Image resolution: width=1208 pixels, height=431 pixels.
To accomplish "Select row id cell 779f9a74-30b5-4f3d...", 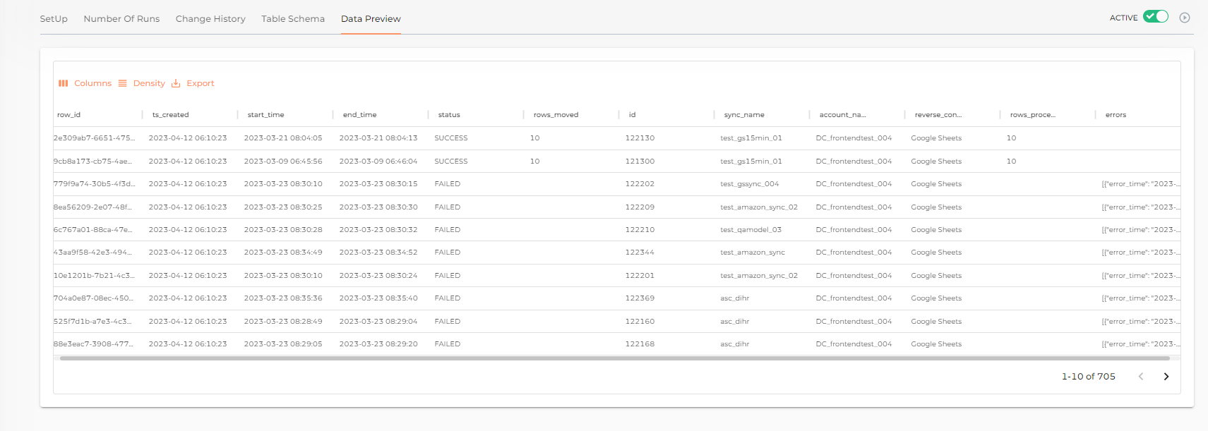I will (94, 184).
